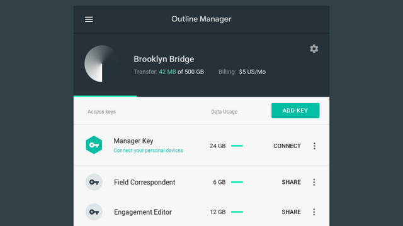The width and height of the screenshot is (403, 226).
Task: Click the 42 MB transfer value
Action: point(167,72)
